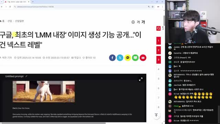Open the browser three-dot menu
The width and height of the screenshot is (220, 124).
pos(163,7)
